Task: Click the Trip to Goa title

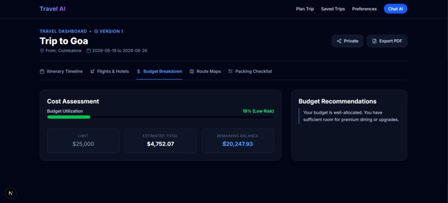Action: click(64, 41)
